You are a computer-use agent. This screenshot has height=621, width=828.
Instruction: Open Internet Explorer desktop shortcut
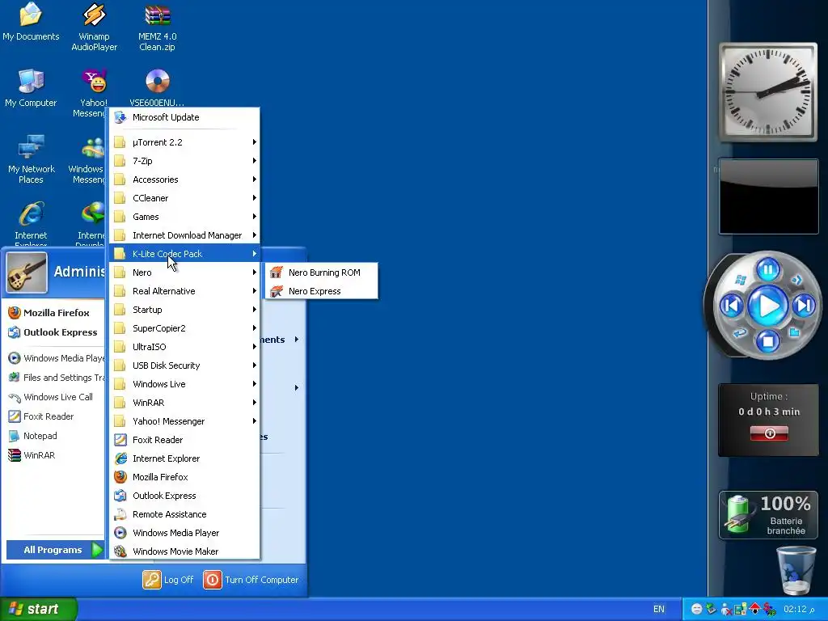[31, 223]
